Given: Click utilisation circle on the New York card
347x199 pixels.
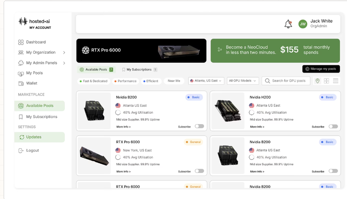Looking at the screenshot, I should 118,157.
